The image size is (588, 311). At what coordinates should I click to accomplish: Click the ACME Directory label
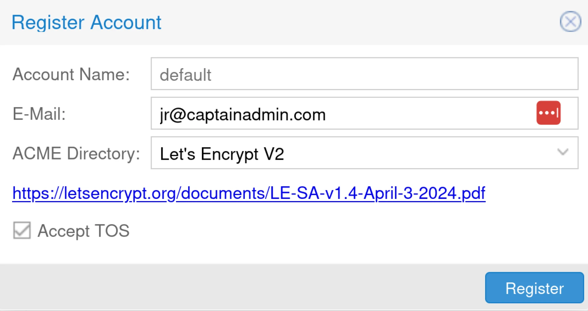tap(76, 153)
